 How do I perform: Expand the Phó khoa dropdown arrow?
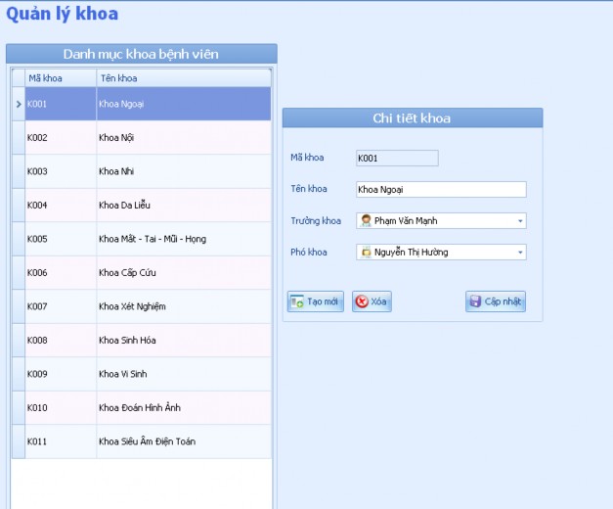pos(520,253)
